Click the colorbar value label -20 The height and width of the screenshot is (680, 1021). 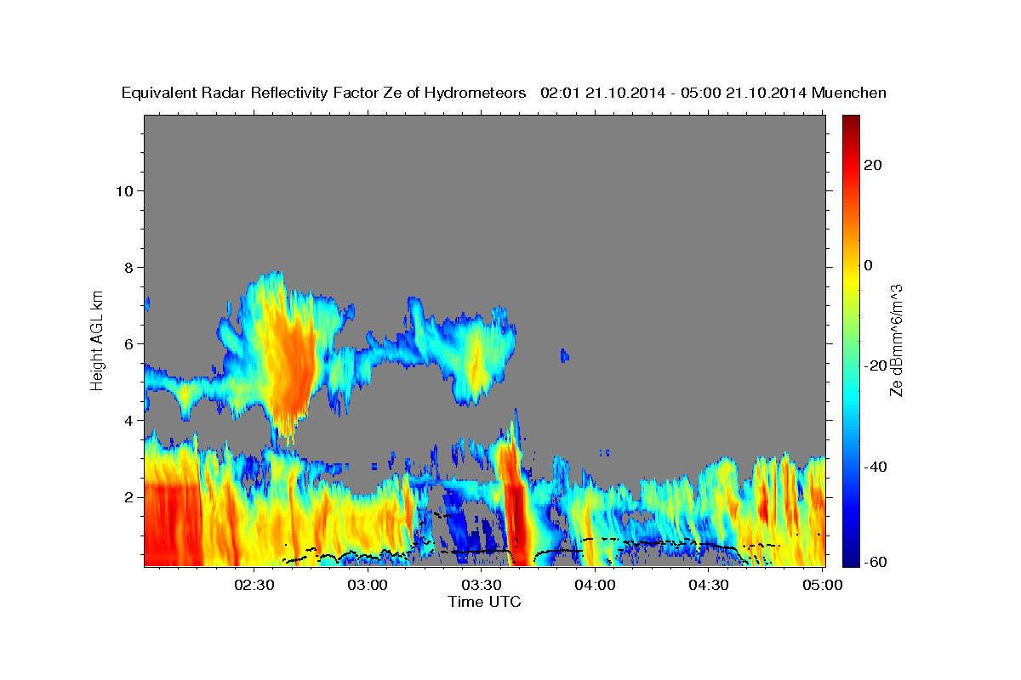click(876, 365)
